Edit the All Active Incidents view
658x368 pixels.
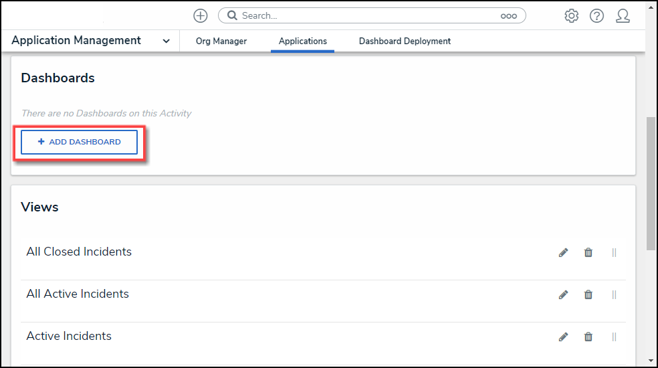tap(563, 294)
